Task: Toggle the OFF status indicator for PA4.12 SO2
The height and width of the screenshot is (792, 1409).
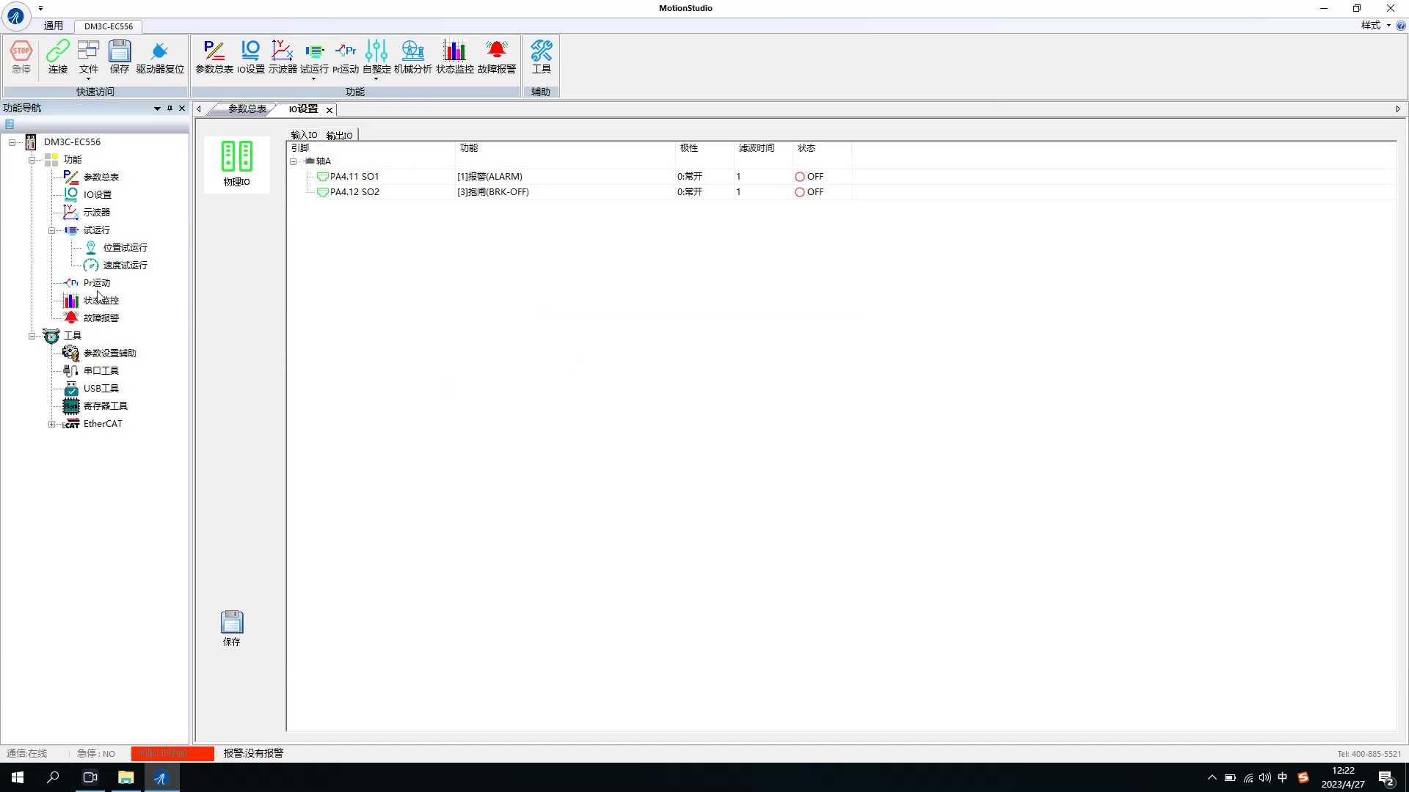Action: (x=798, y=191)
